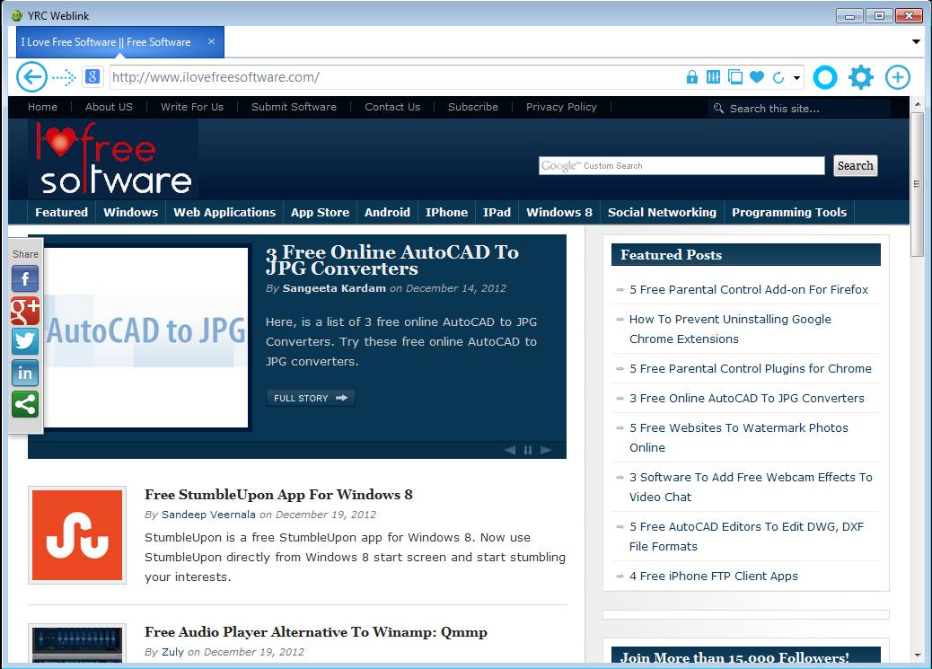This screenshot has height=669, width=932.
Task: Click the Search button next to Google search
Action: point(856,166)
